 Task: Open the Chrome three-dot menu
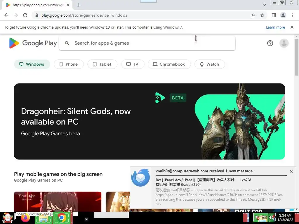coord(293,15)
